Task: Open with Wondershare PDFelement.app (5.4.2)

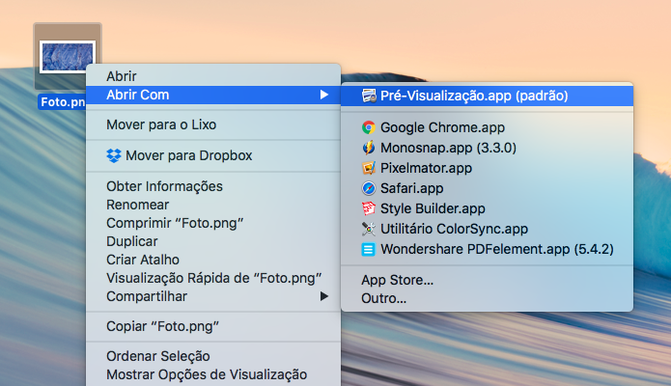Action: coord(487,249)
